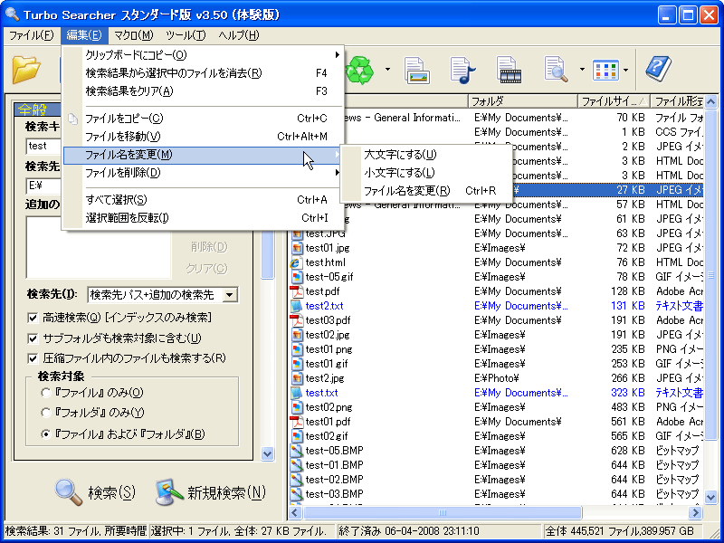Open the yellow folder toolbar icon

(x=26, y=70)
